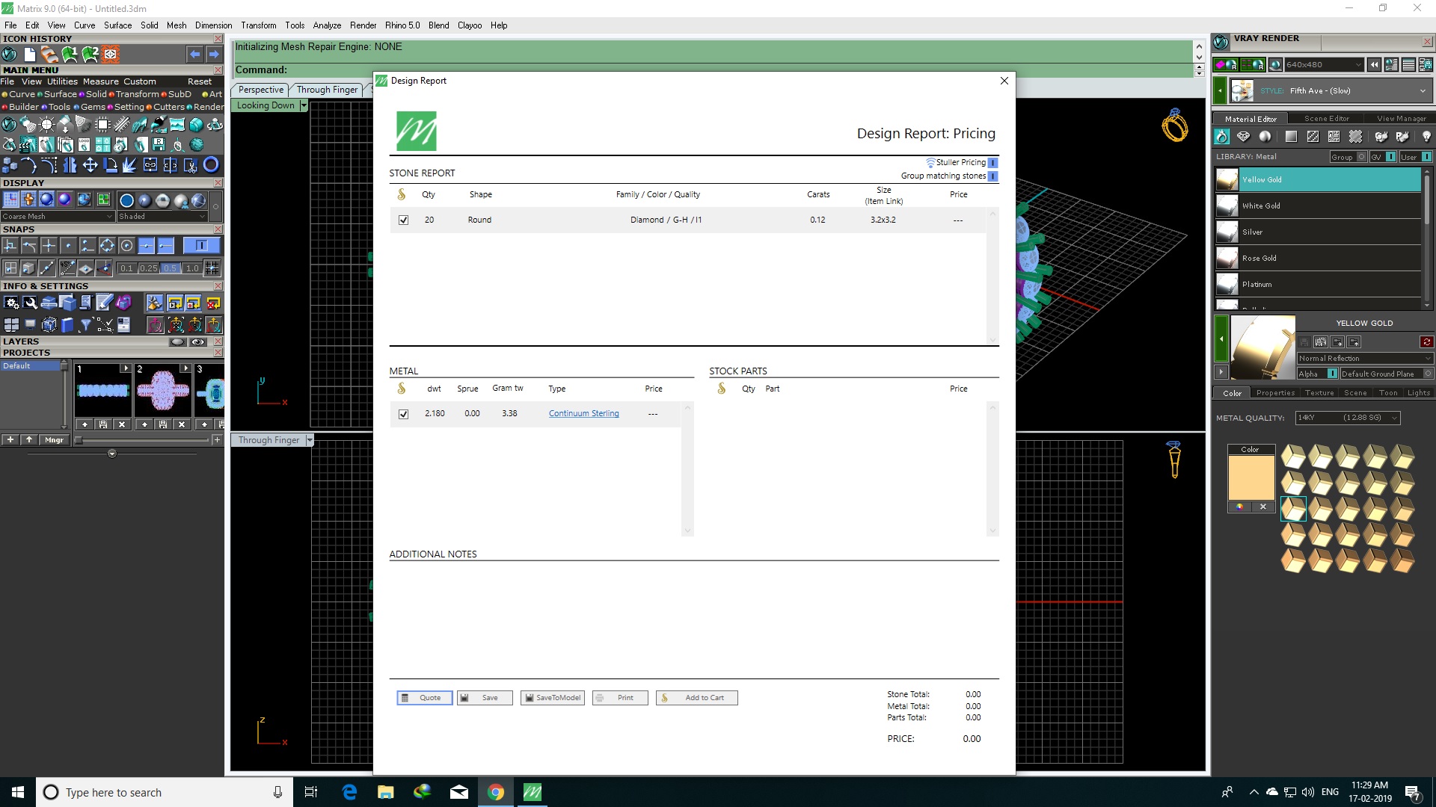Click the gem library diamond icon
This screenshot has width=1436, height=807.
1243,137
